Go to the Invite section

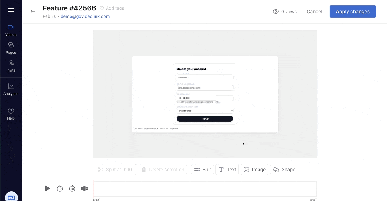click(x=11, y=65)
